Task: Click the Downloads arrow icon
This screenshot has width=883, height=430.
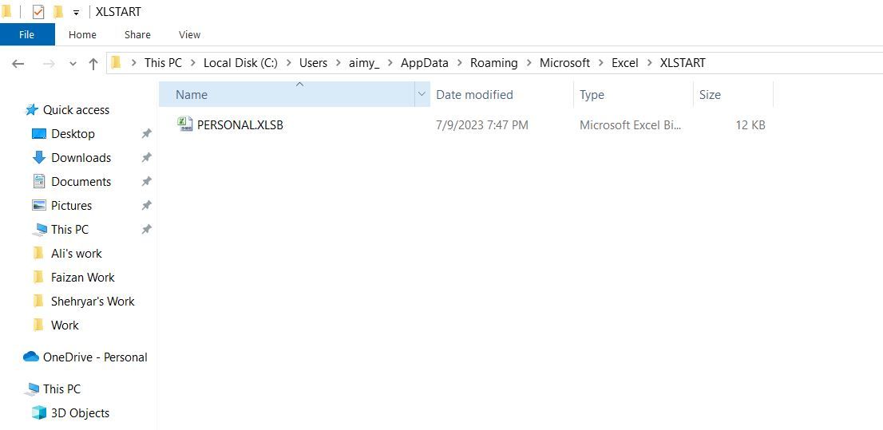Action: pos(39,158)
